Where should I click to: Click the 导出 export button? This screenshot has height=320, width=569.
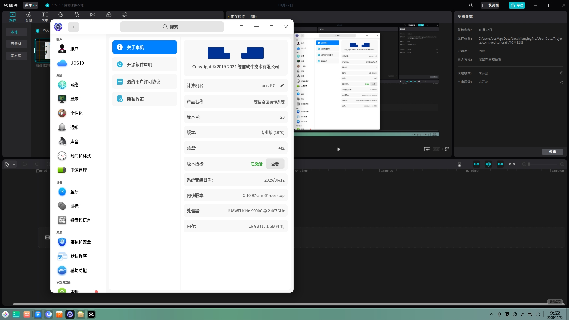[x=517, y=5]
